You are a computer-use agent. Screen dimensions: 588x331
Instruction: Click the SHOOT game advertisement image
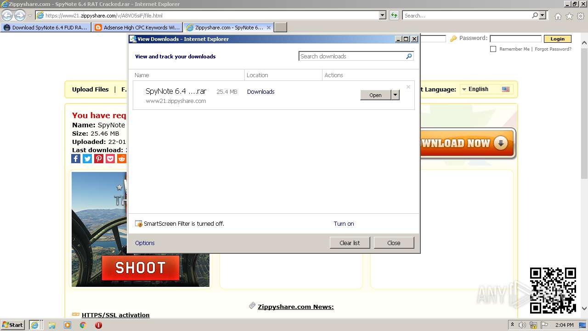click(x=141, y=229)
